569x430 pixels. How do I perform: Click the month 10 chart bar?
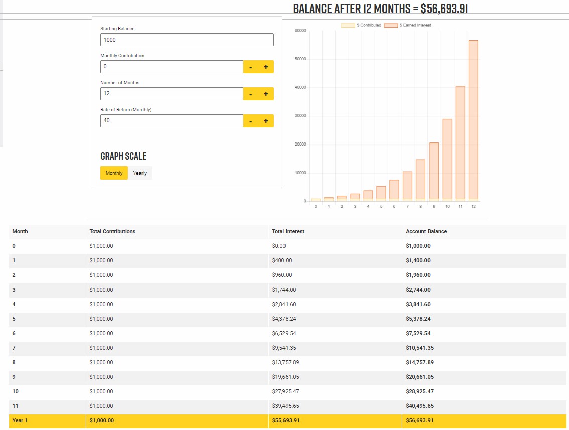(447, 160)
